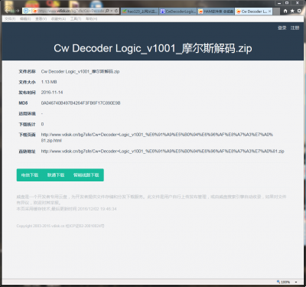Image resolution: width=306 pixels, height=287 pixels.
Task: Switch to the hao123 tab
Action: coord(140,11)
